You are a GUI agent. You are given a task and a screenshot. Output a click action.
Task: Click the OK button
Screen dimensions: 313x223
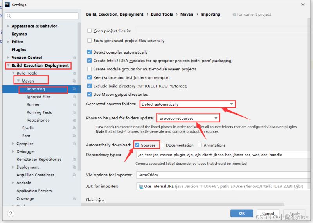coord(242,213)
